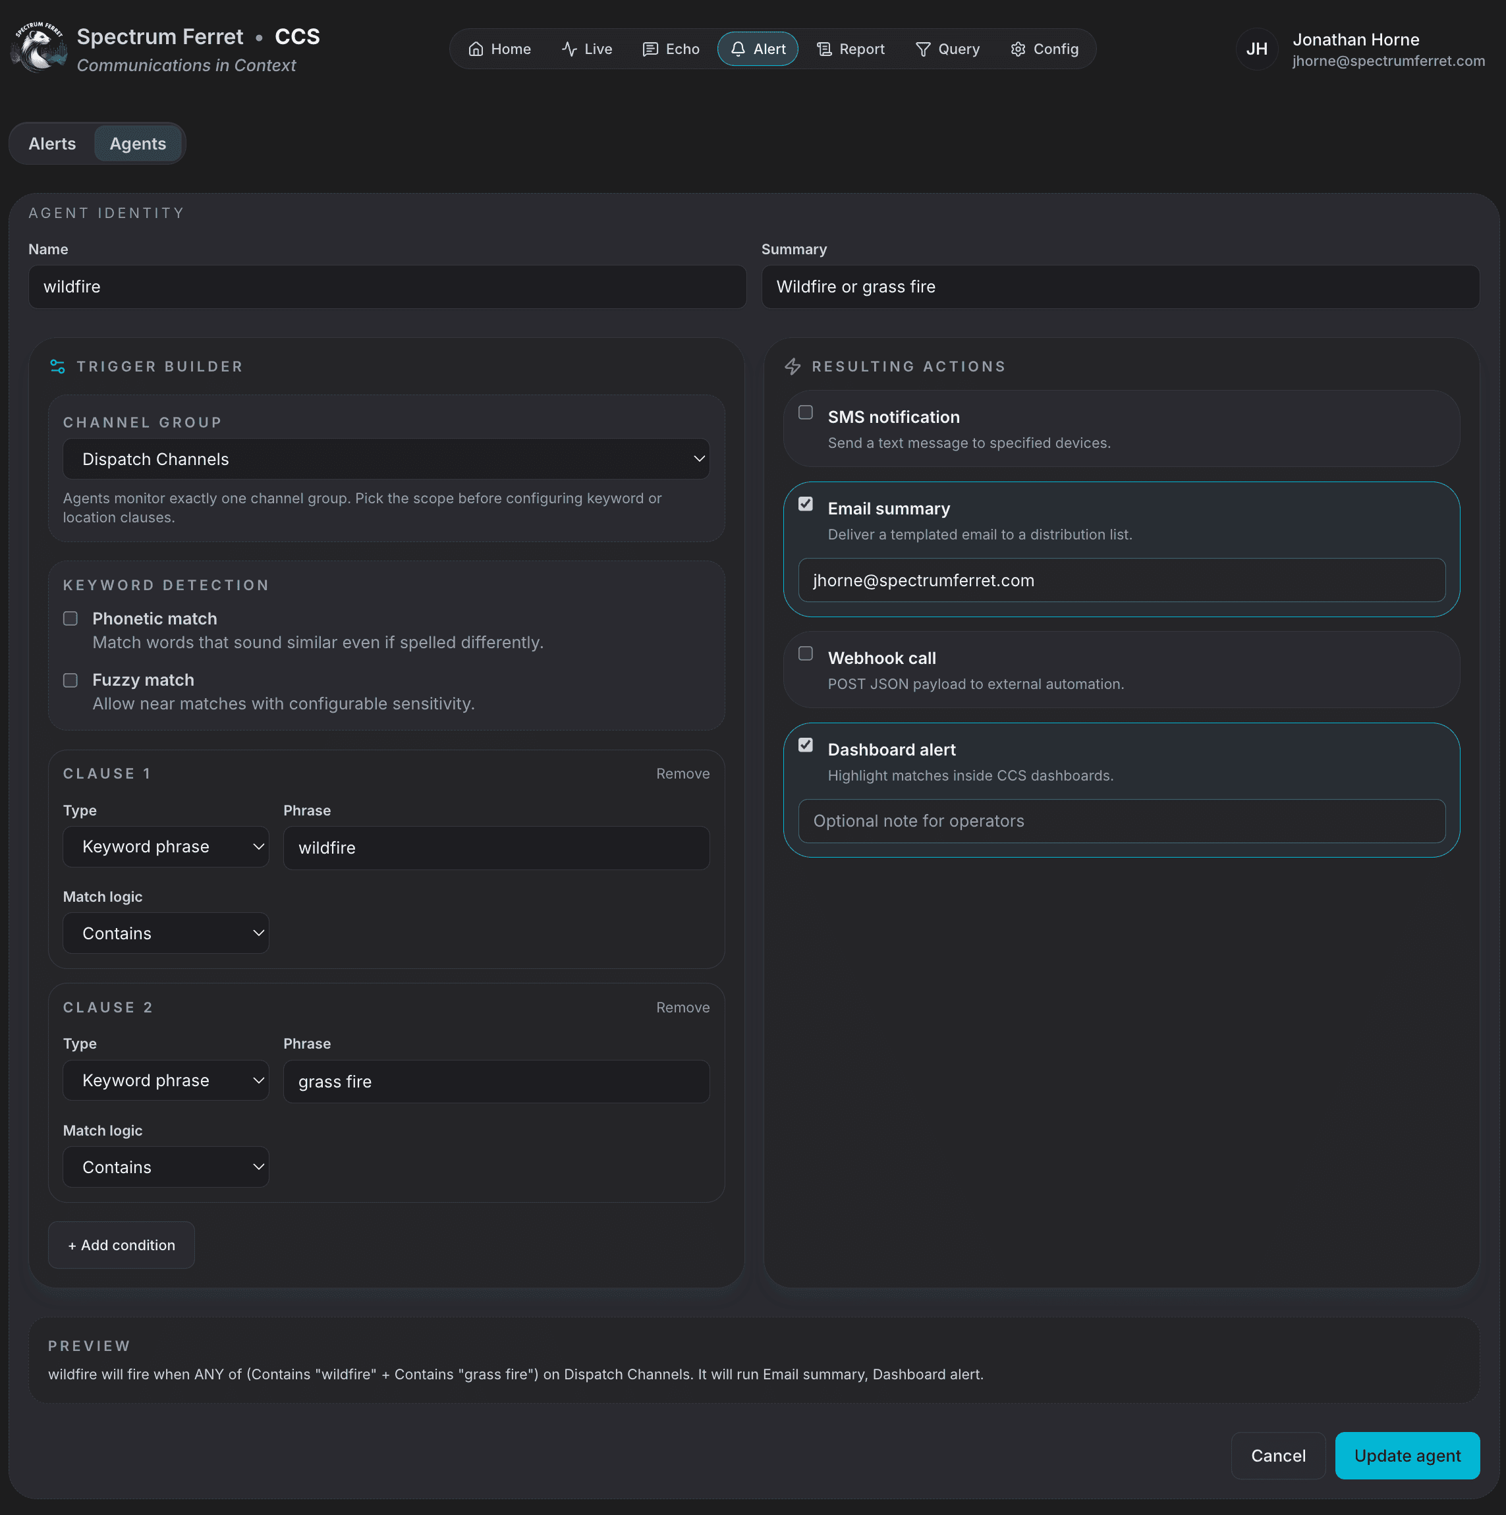
Task: Open the Echo chat icon
Action: click(x=651, y=49)
